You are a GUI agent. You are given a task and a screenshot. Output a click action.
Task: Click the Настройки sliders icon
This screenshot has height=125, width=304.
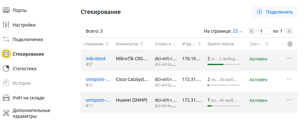point(6,25)
